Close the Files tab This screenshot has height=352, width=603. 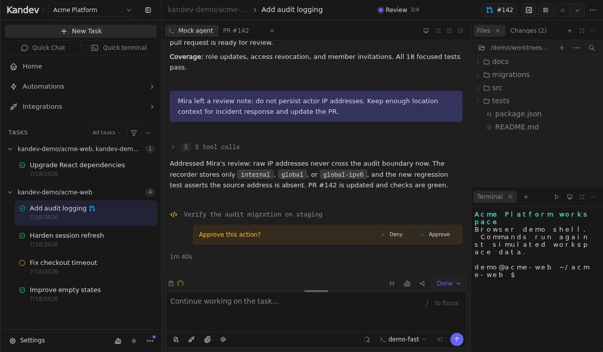[x=498, y=31]
